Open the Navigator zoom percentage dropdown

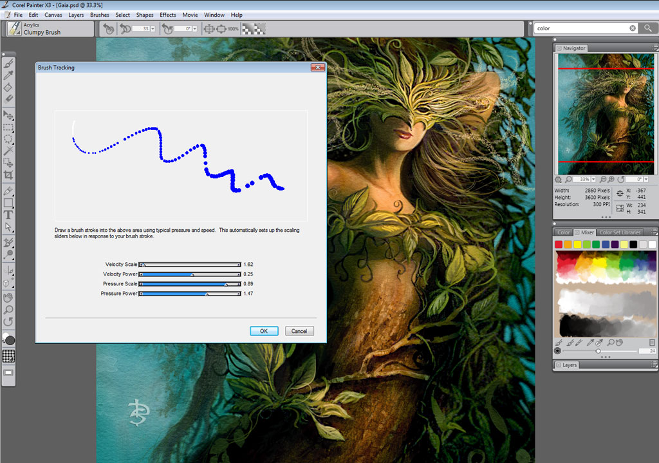pos(593,179)
